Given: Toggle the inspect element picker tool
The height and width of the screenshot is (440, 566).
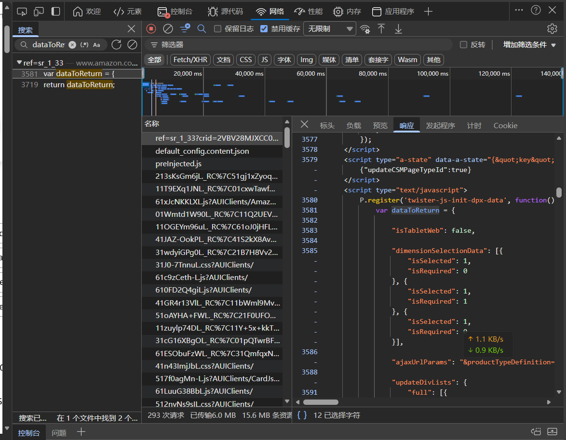Looking at the screenshot, I should click(22, 12).
